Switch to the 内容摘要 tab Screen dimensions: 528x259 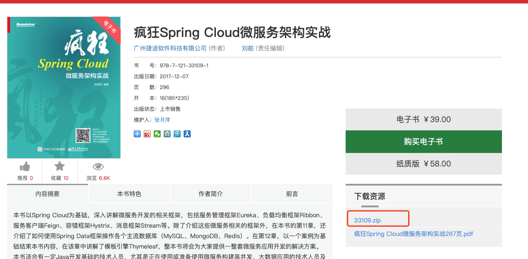(x=47, y=194)
